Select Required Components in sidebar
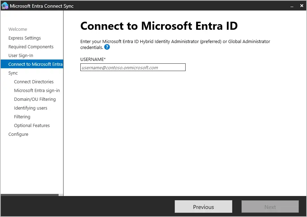The width and height of the screenshot is (307, 217). click(31, 47)
